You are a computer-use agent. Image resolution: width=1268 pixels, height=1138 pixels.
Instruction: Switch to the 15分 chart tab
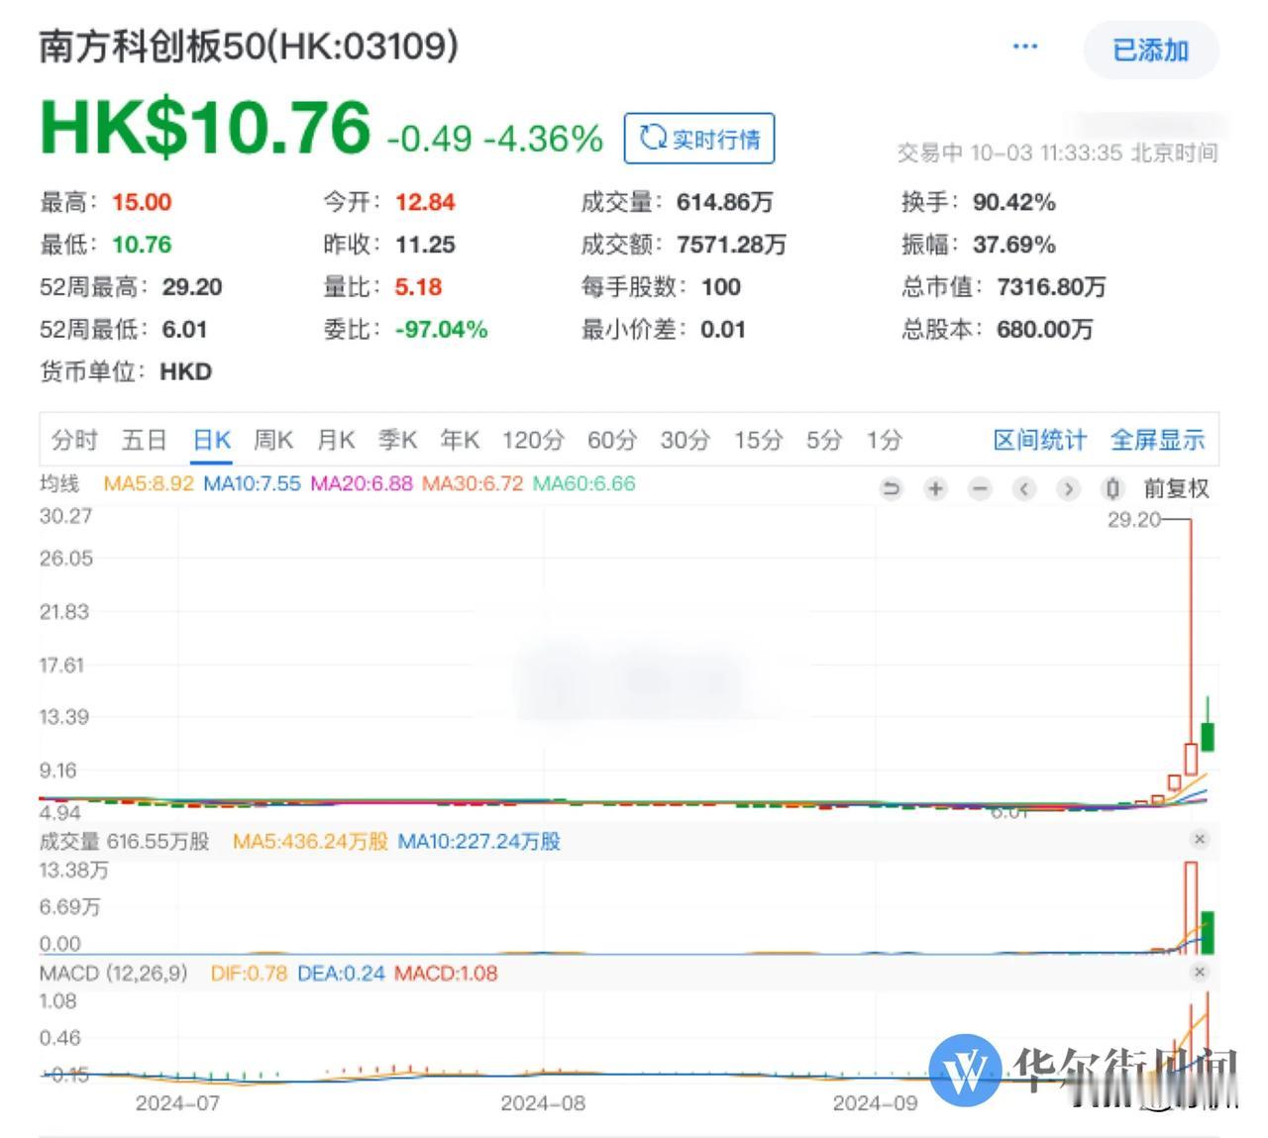758,440
